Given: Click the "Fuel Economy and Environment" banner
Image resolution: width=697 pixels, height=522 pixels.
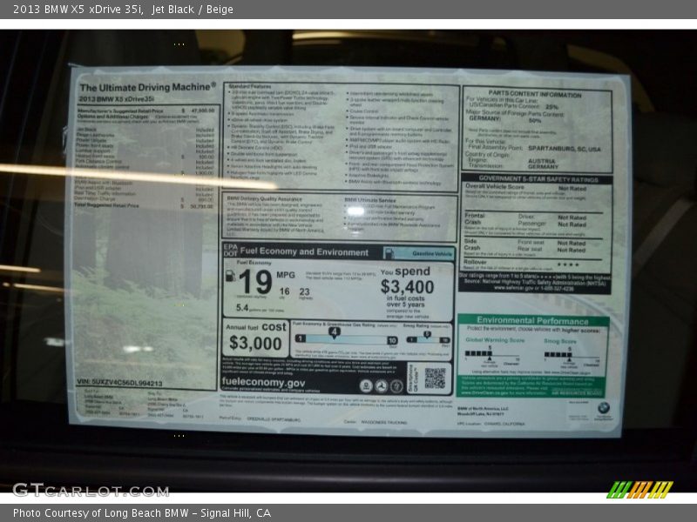Looking at the screenshot, I should 304,252.
